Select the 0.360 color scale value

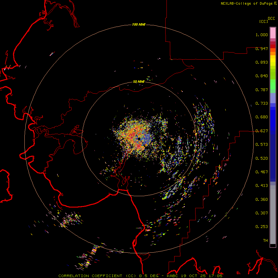pos(262,200)
